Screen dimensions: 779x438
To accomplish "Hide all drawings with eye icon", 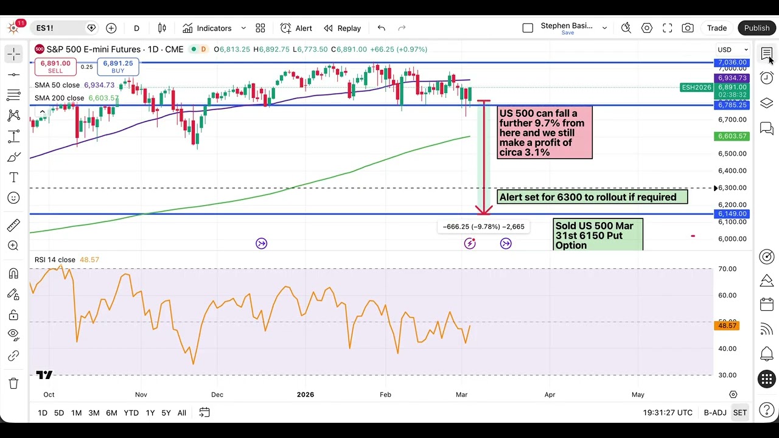I will (x=13, y=334).
